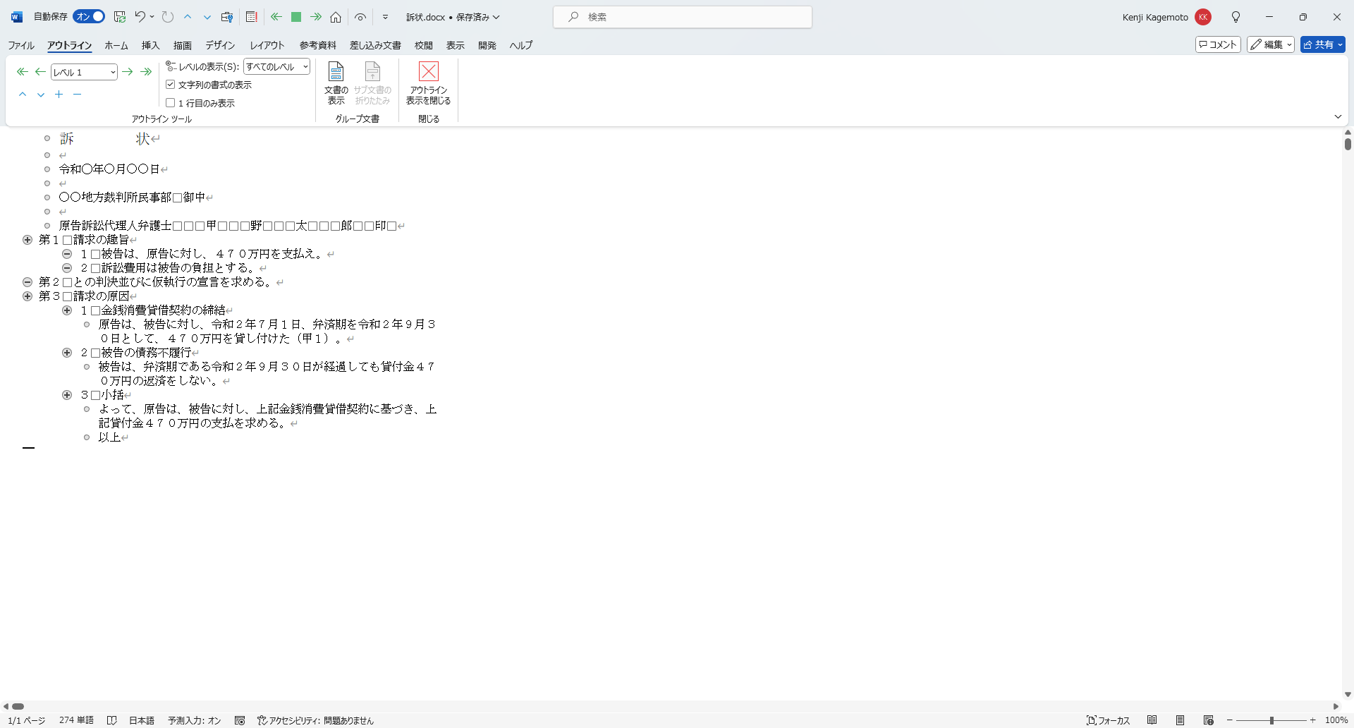Click the コメント button
1354x728 pixels.
pos(1218,44)
